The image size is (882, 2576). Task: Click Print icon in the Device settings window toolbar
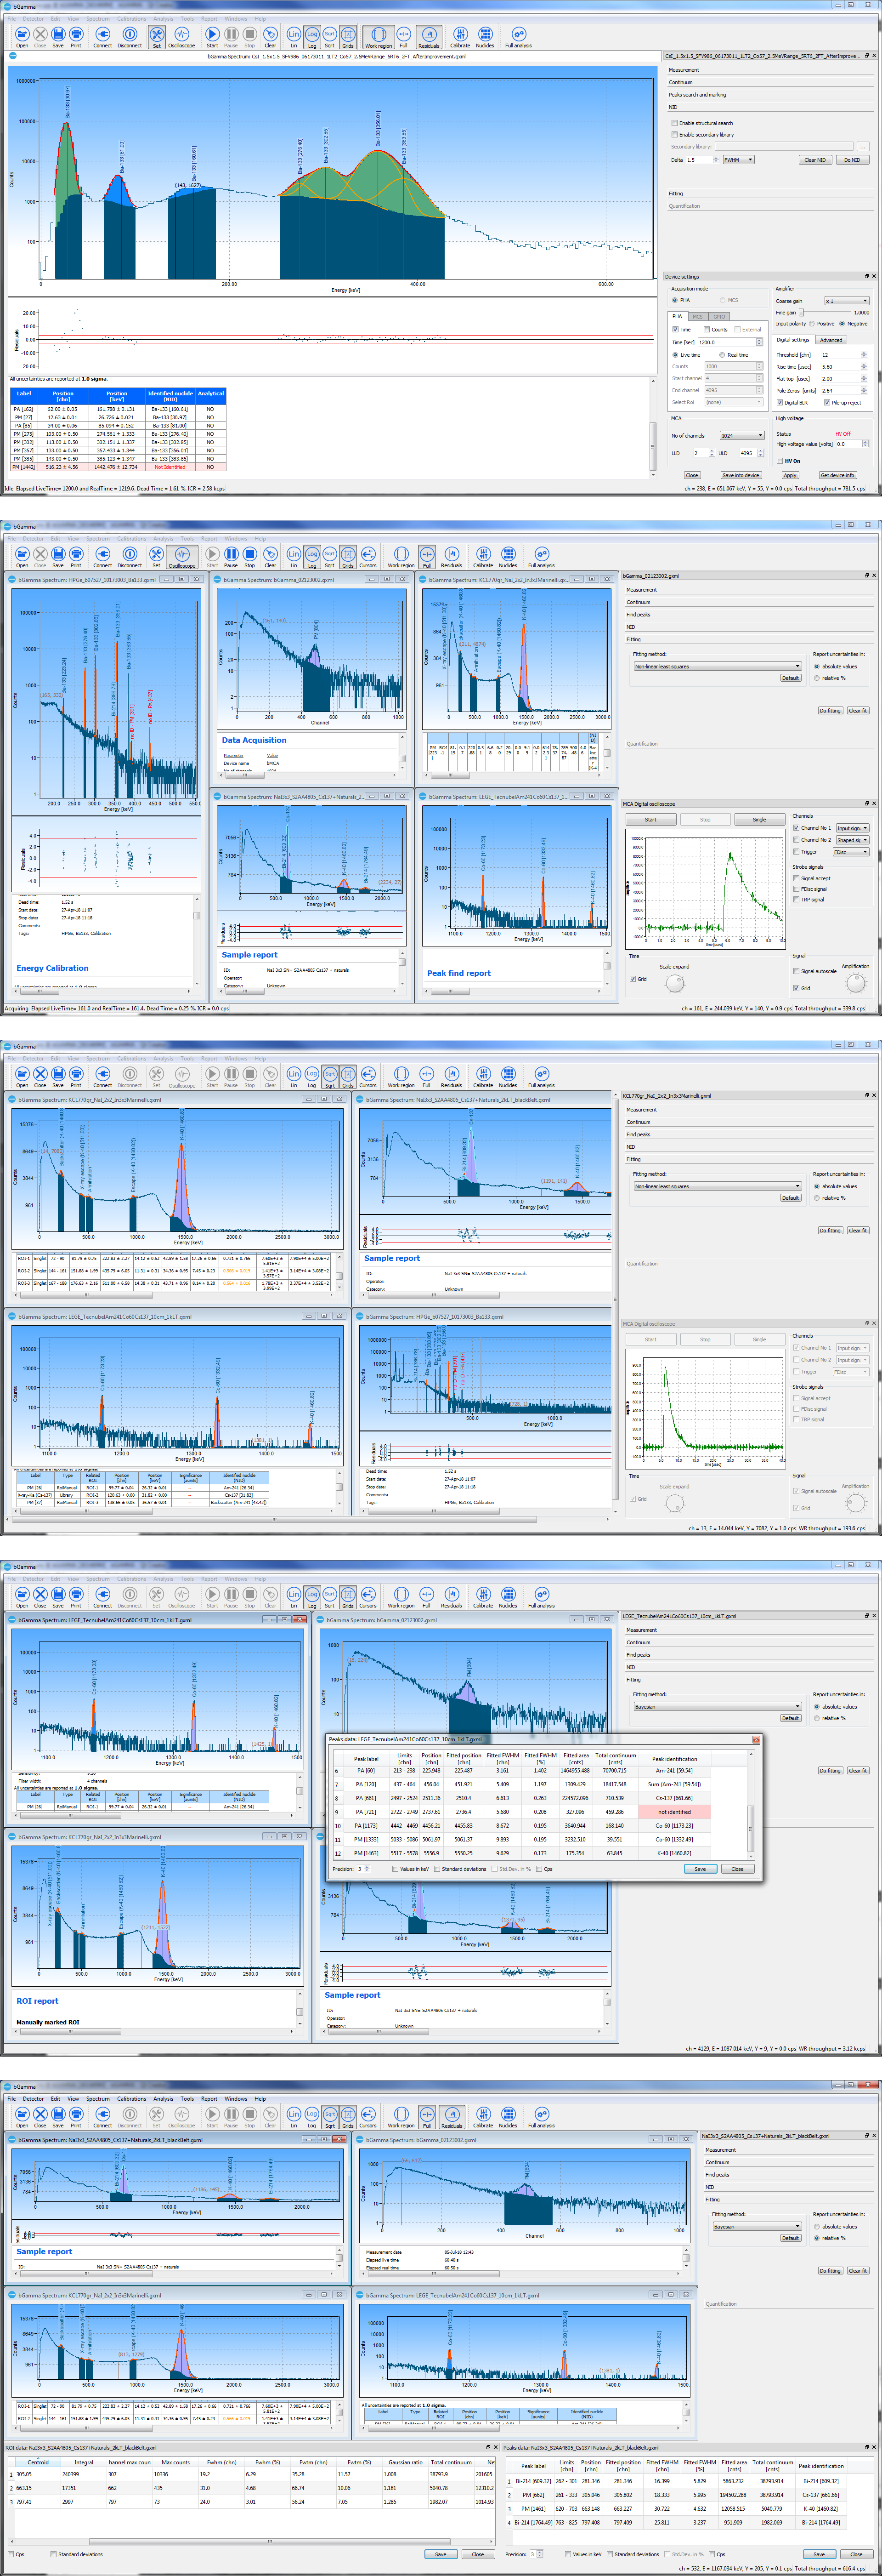pyautogui.click(x=76, y=37)
